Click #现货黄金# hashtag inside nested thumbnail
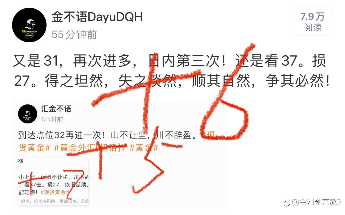 pos(55,192)
